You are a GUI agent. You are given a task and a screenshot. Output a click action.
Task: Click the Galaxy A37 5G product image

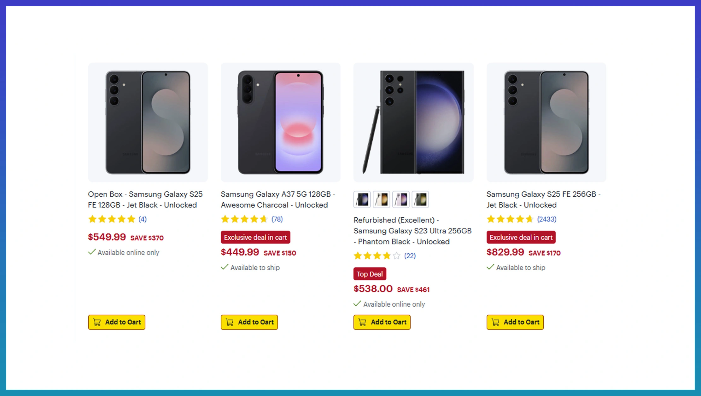click(x=281, y=122)
